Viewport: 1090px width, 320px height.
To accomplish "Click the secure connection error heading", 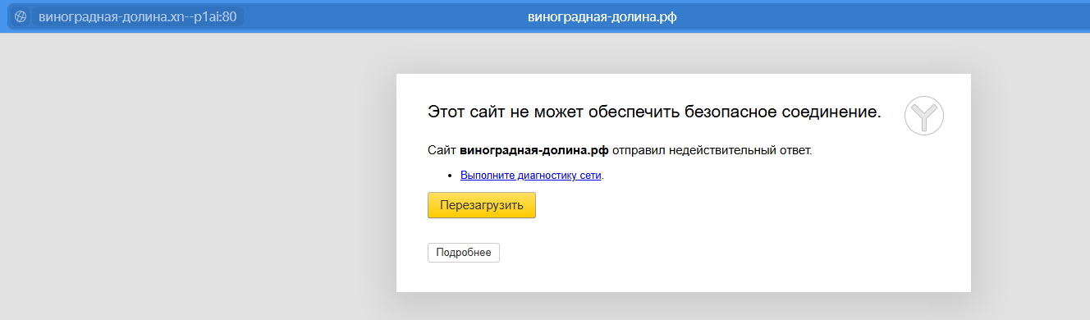I will click(654, 112).
